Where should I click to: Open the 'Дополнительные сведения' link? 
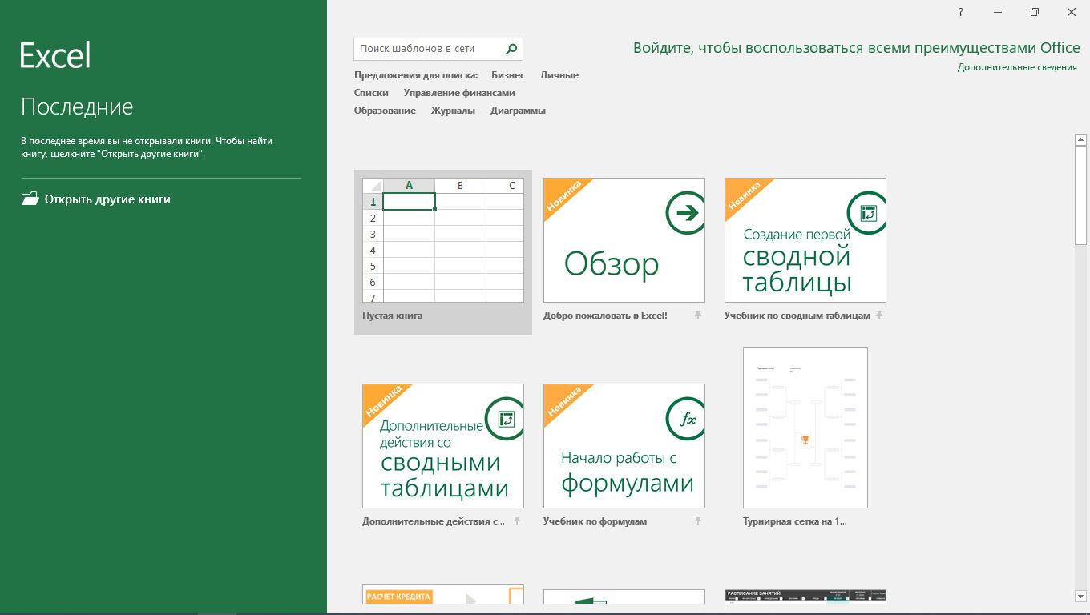(x=1016, y=67)
